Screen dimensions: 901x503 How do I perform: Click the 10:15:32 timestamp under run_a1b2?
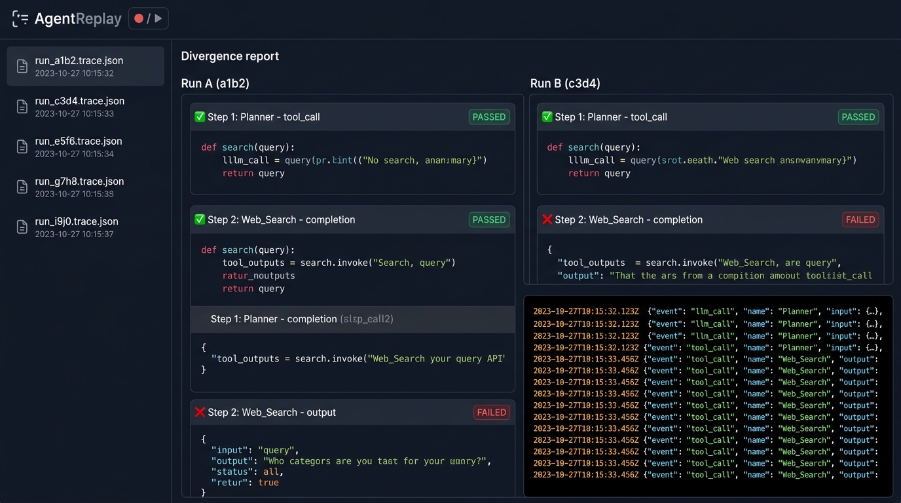(75, 73)
